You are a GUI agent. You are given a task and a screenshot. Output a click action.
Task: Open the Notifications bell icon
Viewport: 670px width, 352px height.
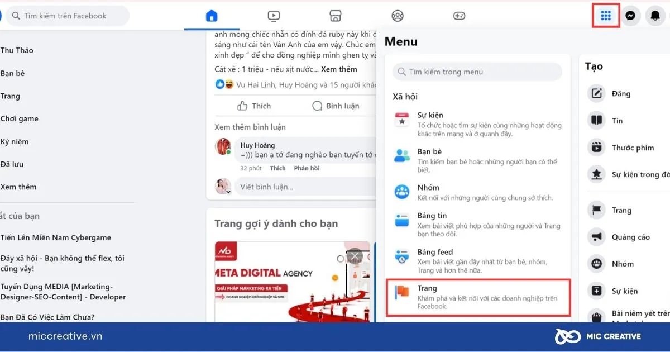tap(655, 15)
